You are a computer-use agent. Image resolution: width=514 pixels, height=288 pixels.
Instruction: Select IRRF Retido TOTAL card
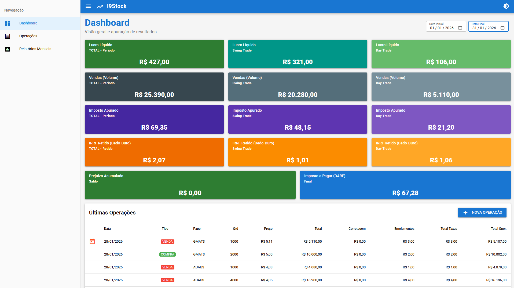click(x=154, y=152)
